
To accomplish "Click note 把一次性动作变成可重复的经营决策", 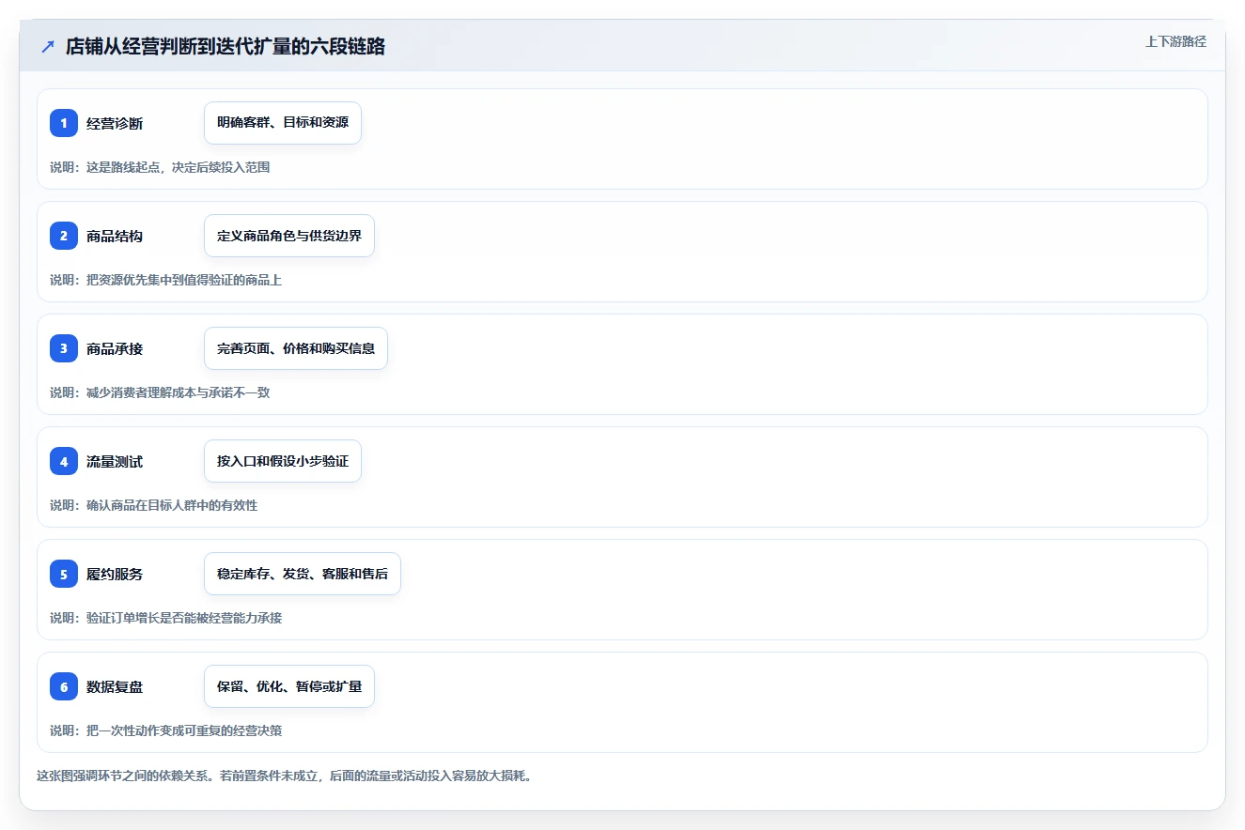I will click(x=184, y=730).
